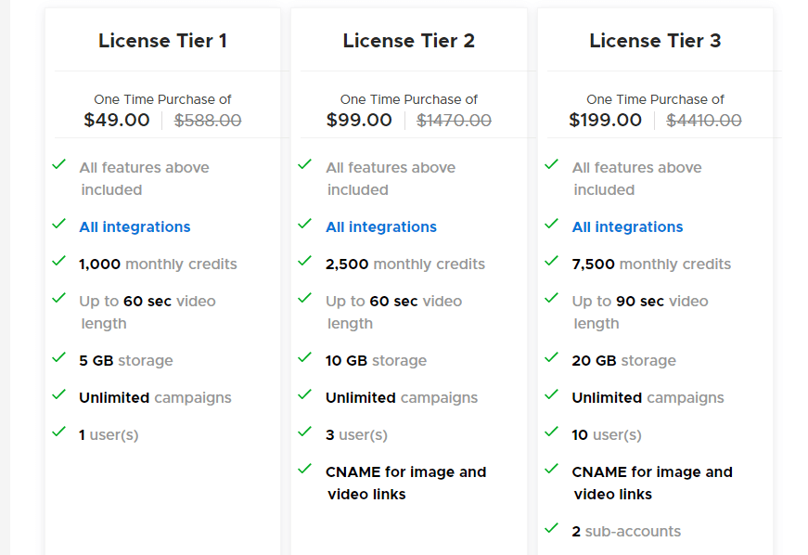This screenshot has height=555, width=808.
Task: Click checkmark next to 20 GB storage
Action: (x=552, y=357)
